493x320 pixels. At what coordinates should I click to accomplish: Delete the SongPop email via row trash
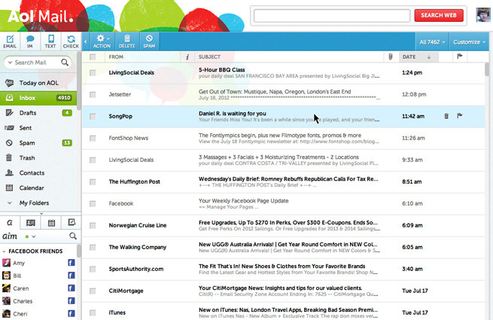coord(446,116)
